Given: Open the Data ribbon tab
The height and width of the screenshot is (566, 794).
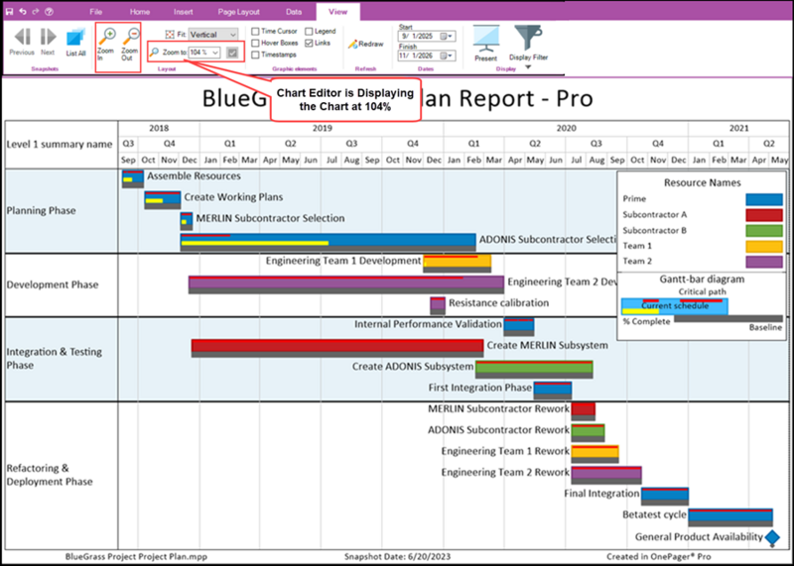Looking at the screenshot, I should pos(294,12).
